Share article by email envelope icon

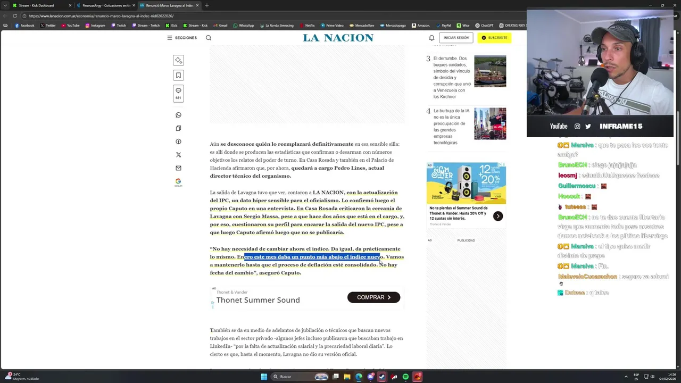[x=178, y=168]
